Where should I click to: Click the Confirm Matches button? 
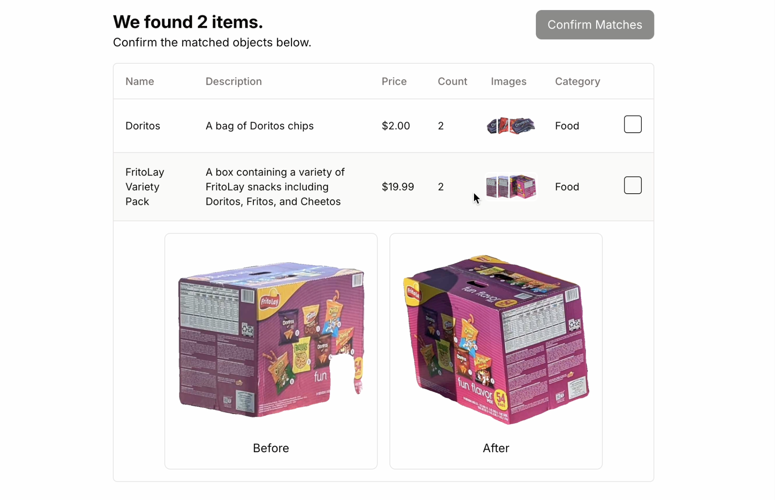click(595, 25)
